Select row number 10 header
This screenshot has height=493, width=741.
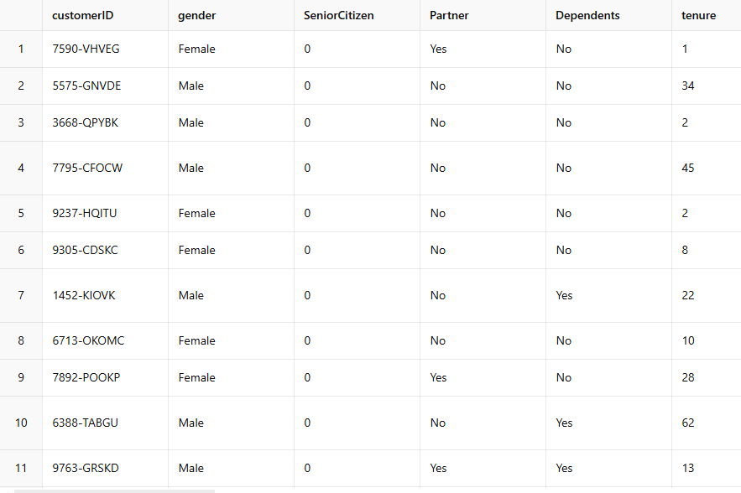tap(21, 423)
